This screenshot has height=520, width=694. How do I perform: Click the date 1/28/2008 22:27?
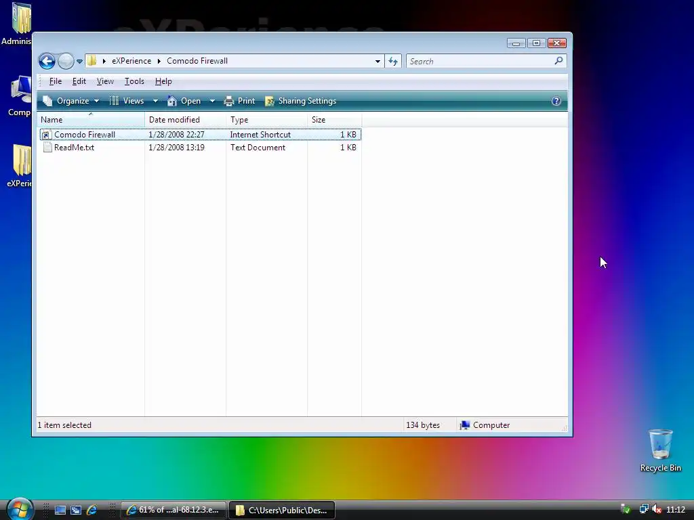[177, 135]
